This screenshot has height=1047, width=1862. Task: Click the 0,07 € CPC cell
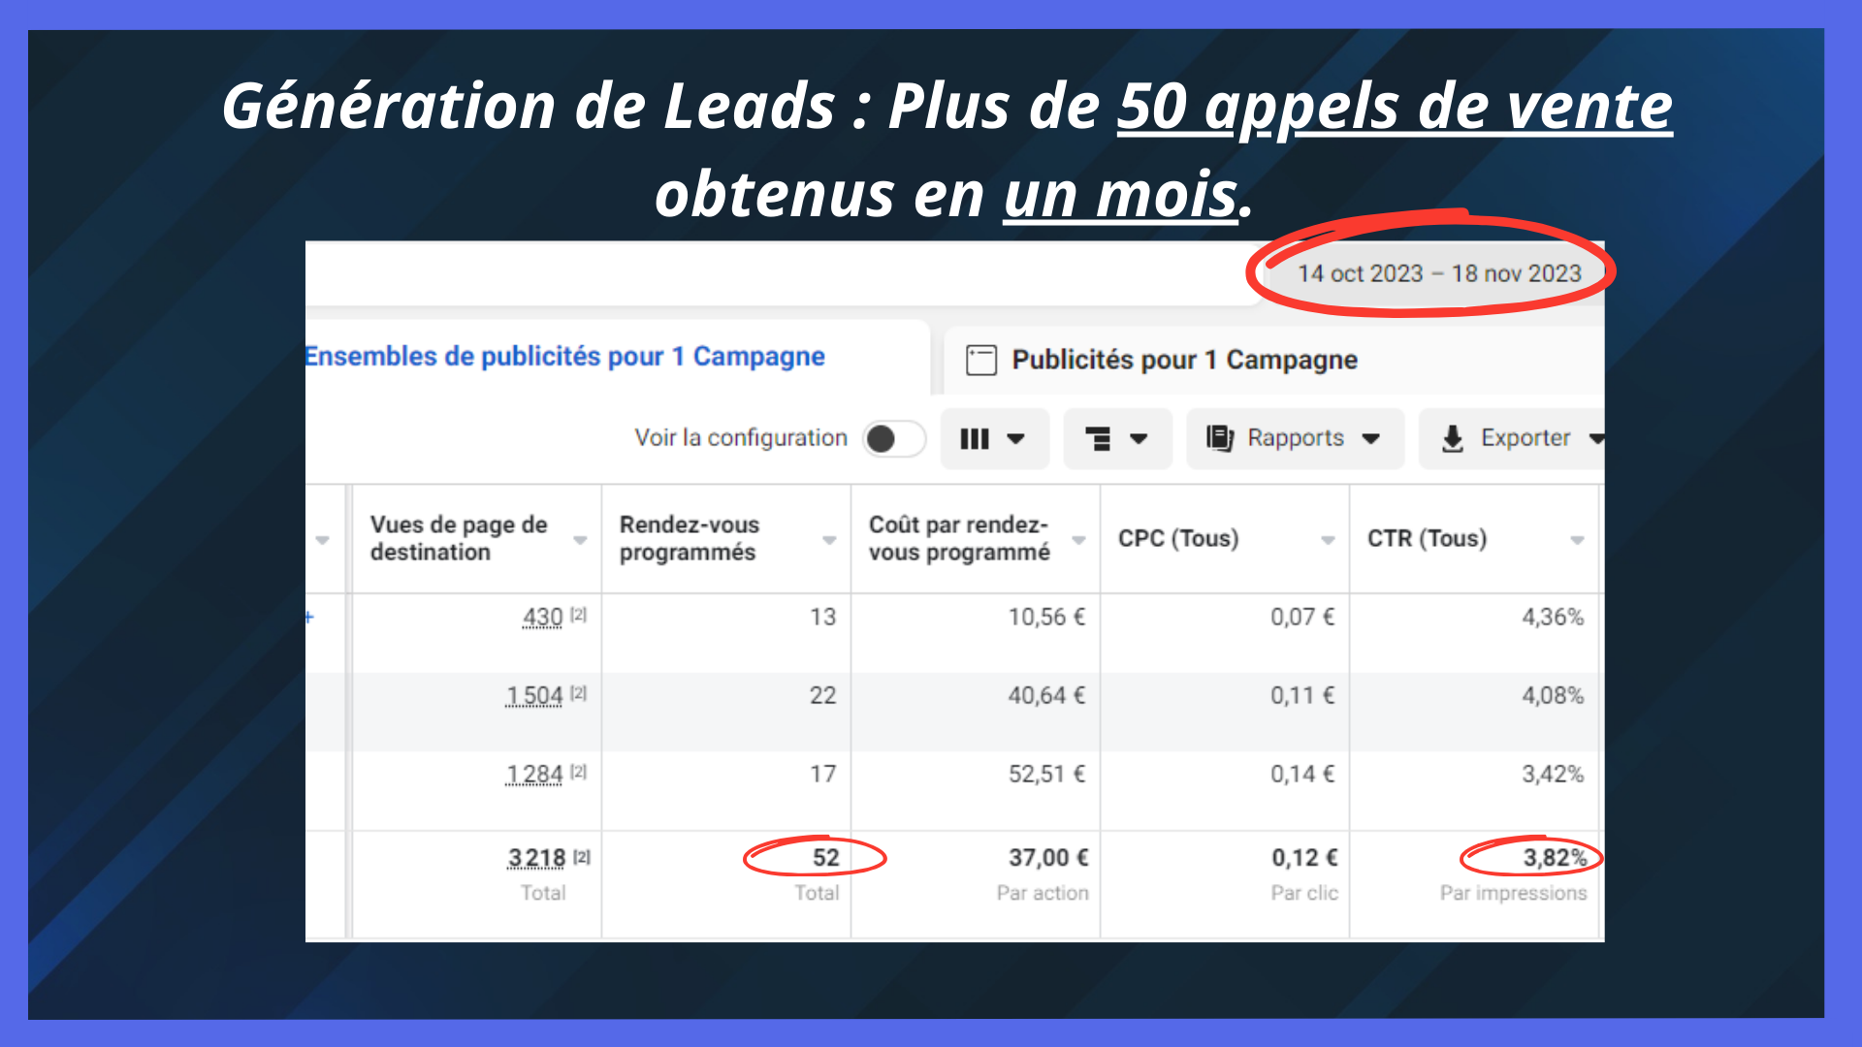(x=1225, y=633)
